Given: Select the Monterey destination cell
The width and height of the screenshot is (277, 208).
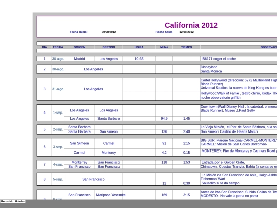Looking at the screenshot, I should (x=109, y=153).
